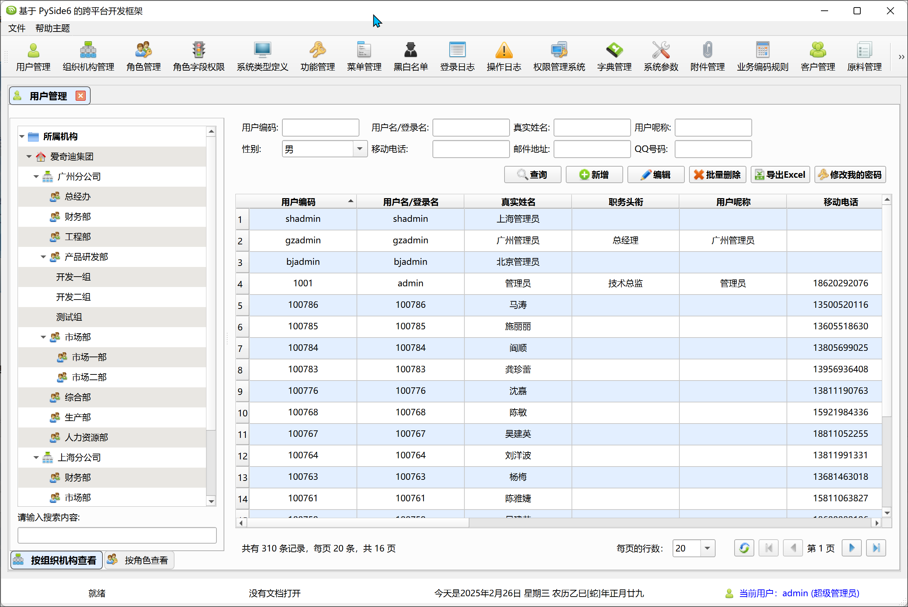
Task: Click the 导出Excel button
Action: [x=780, y=175]
